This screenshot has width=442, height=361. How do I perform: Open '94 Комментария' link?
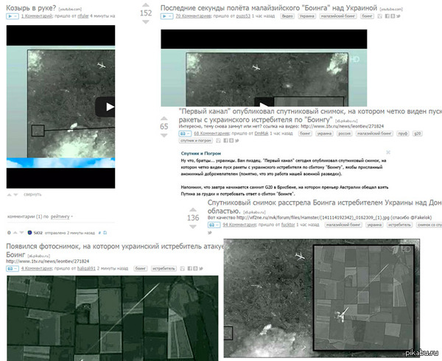239,225
